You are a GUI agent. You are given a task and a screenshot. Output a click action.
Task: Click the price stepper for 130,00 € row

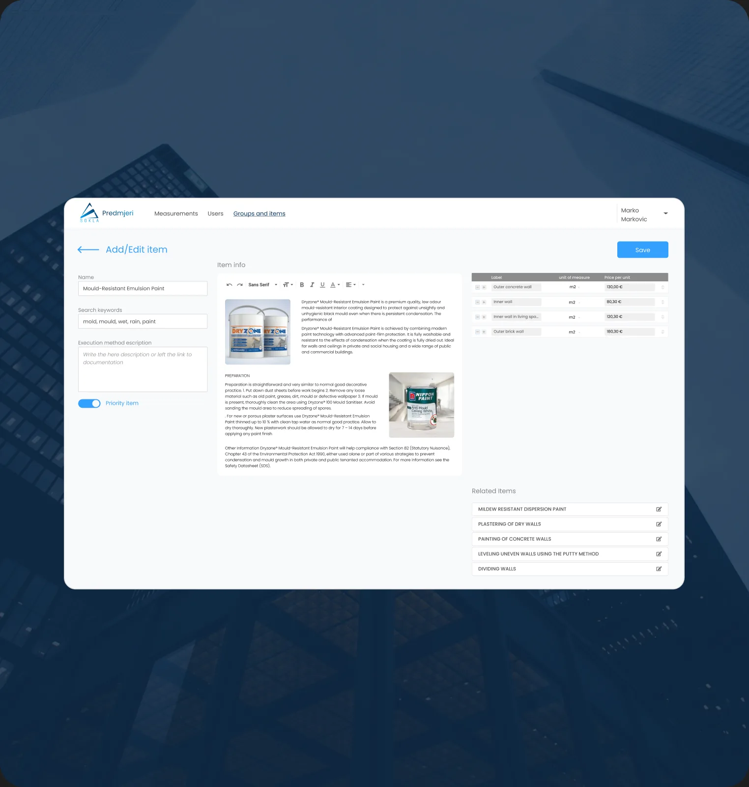663,287
